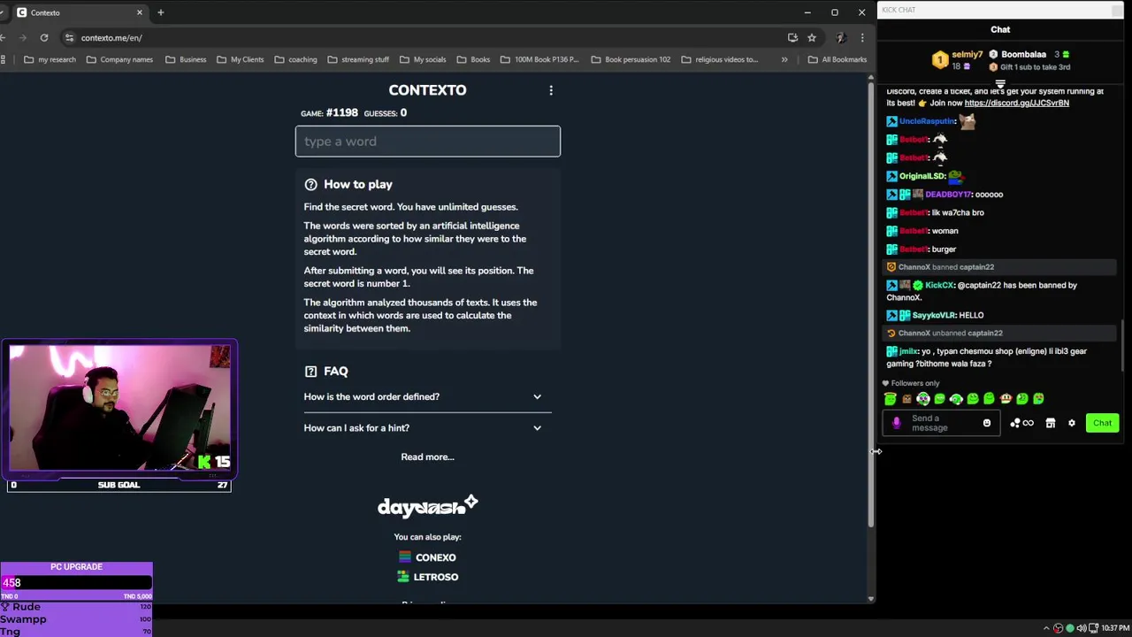Click the "type a word" guess field
This screenshot has height=637, width=1132.
tap(427, 142)
